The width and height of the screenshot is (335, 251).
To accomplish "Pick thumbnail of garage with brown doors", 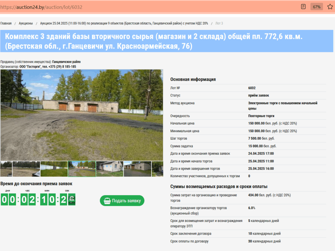I will point(137,169).
